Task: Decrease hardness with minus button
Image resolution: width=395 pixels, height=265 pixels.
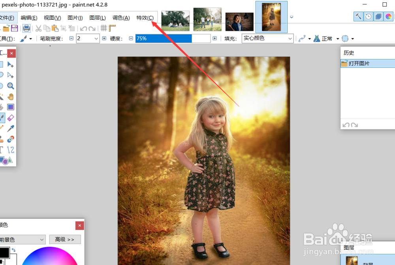Action: 131,38
